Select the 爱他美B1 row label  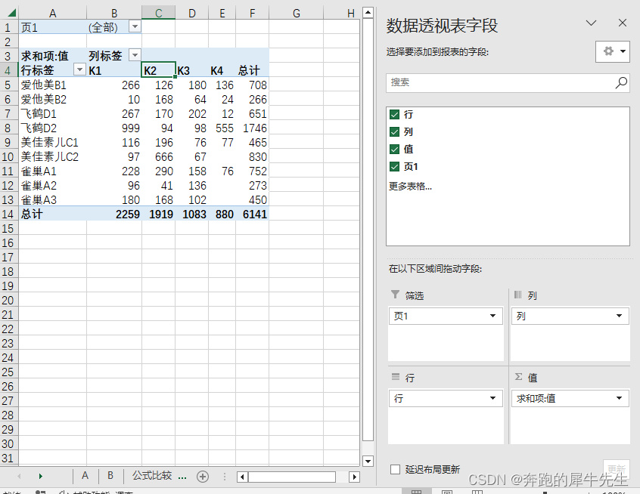point(53,85)
